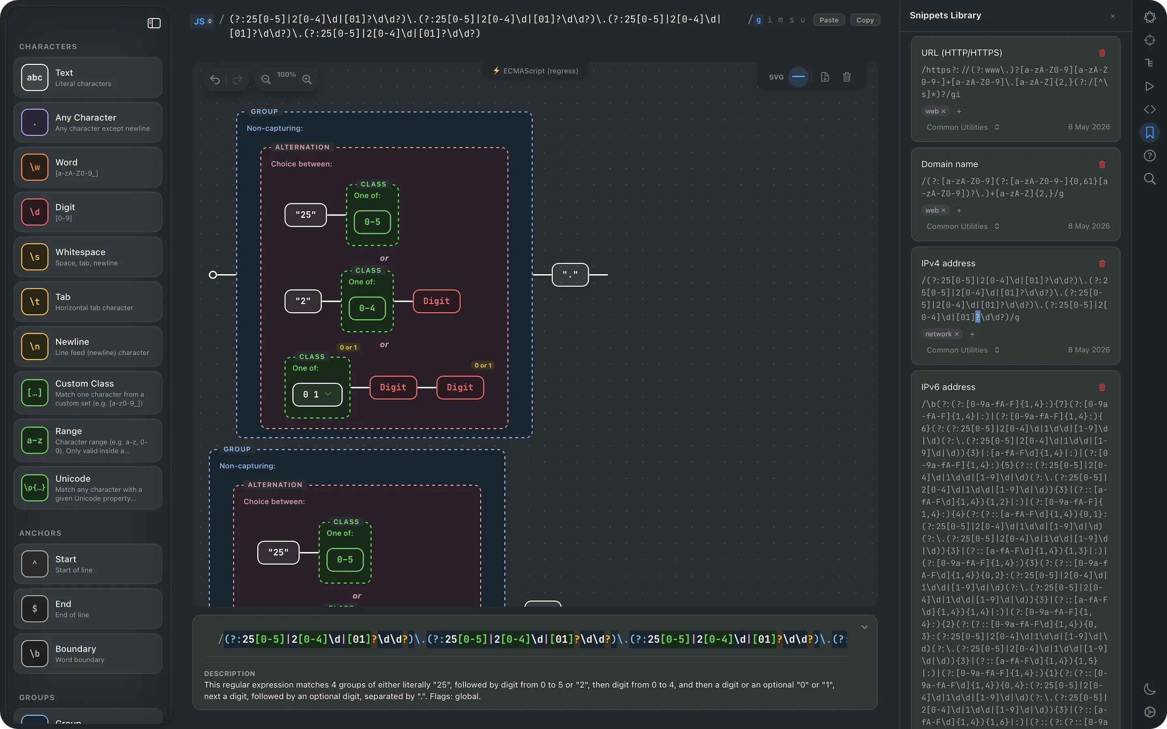Add a Word Boundary anchor
This screenshot has width=1167, height=729.
(x=88, y=654)
